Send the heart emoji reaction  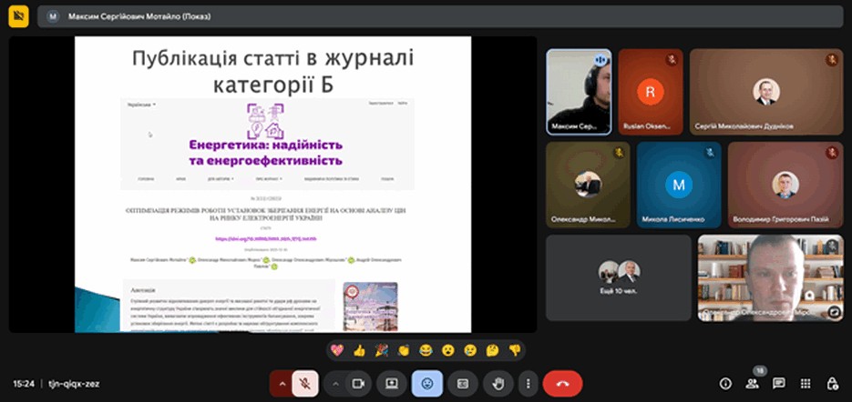point(337,350)
